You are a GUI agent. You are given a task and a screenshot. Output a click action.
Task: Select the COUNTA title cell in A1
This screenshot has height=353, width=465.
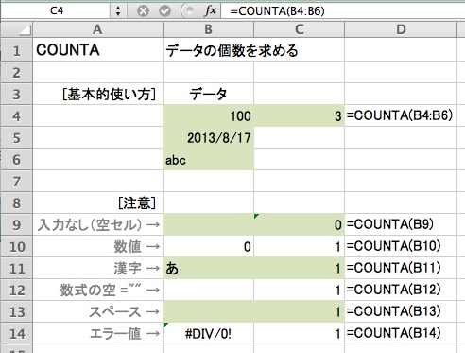click(98, 50)
